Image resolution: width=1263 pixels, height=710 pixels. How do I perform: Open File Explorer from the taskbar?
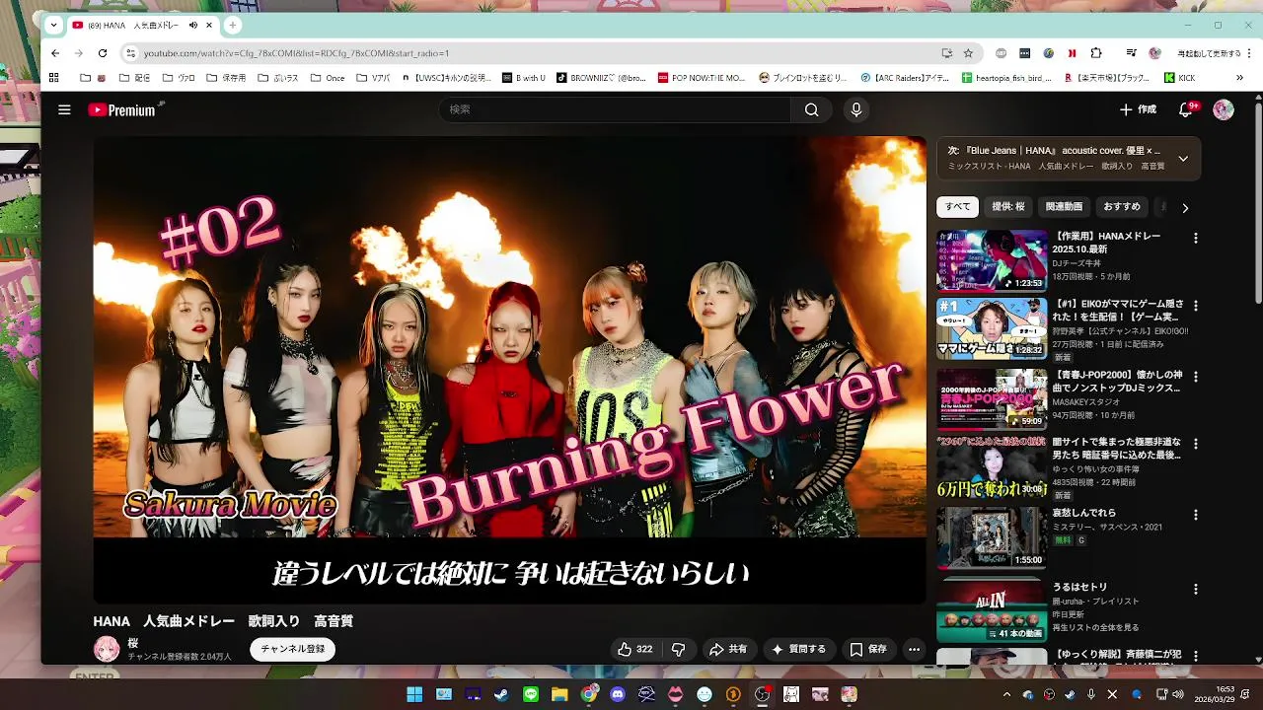(x=559, y=694)
